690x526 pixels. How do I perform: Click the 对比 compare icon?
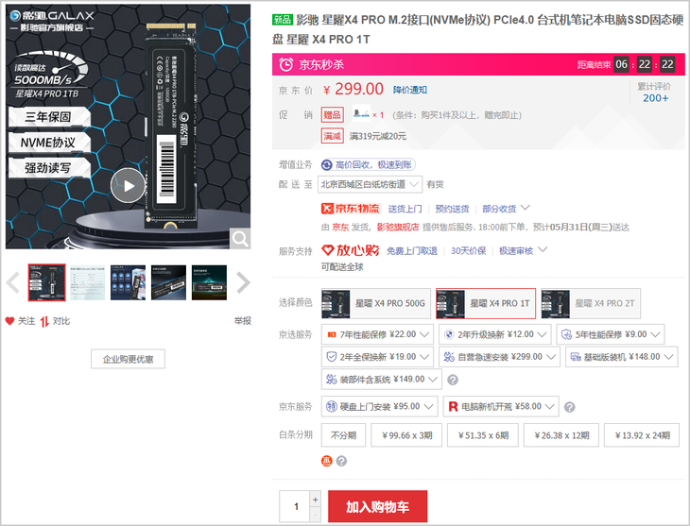pos(44,321)
